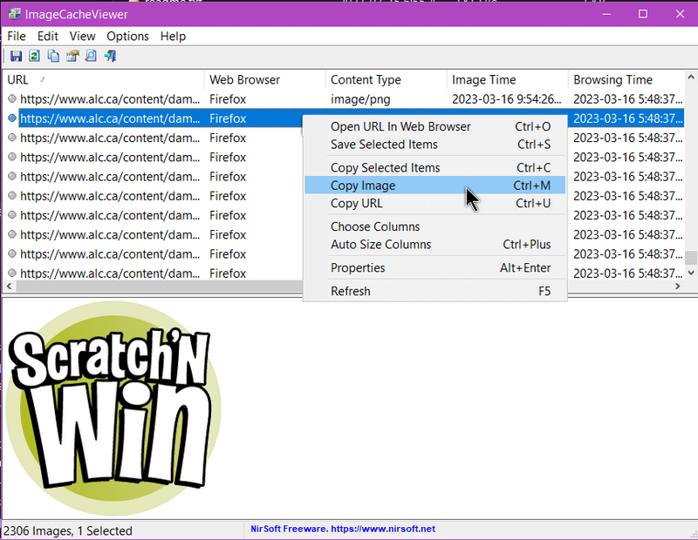The width and height of the screenshot is (698, 540).
Task: Click the gray circle icon of the image/png row
Action: (x=12, y=98)
